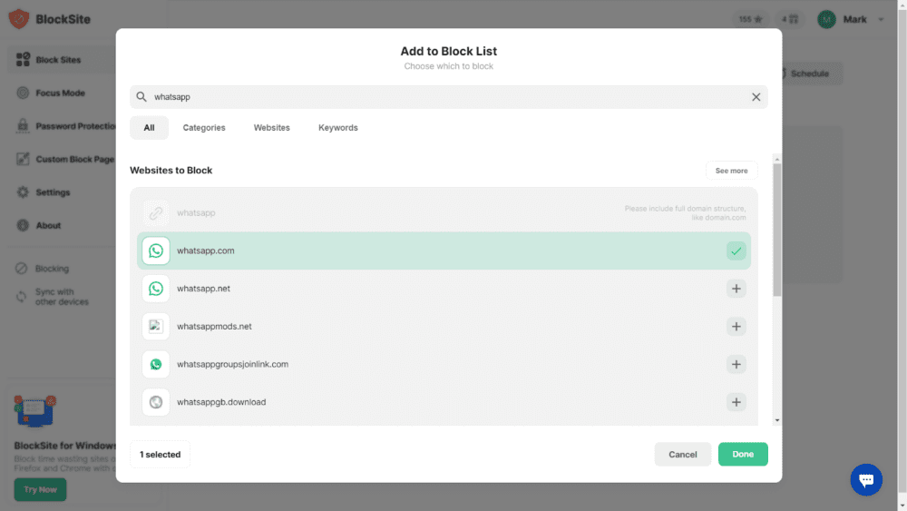Click the green icon beside whatsappgroupsjoinlink.com

[156, 365]
